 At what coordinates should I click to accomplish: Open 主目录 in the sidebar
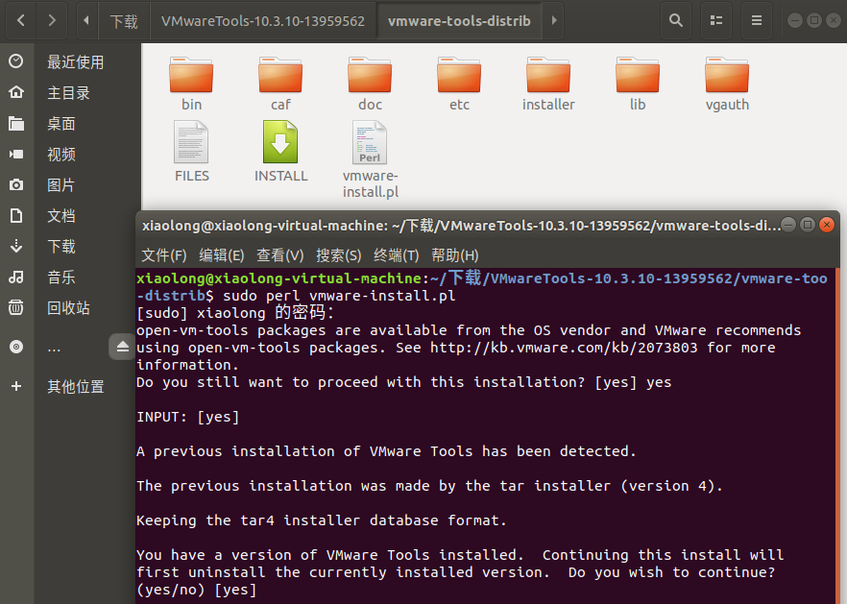70,92
